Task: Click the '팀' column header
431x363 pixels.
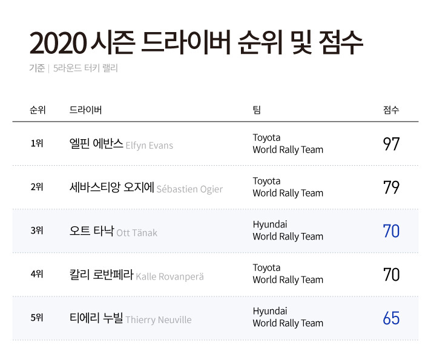Action: coord(257,110)
